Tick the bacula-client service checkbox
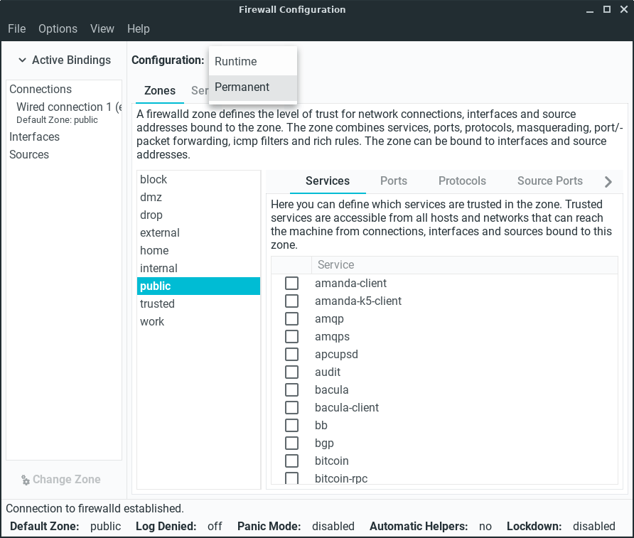Viewport: 634px width, 538px height. coord(291,408)
